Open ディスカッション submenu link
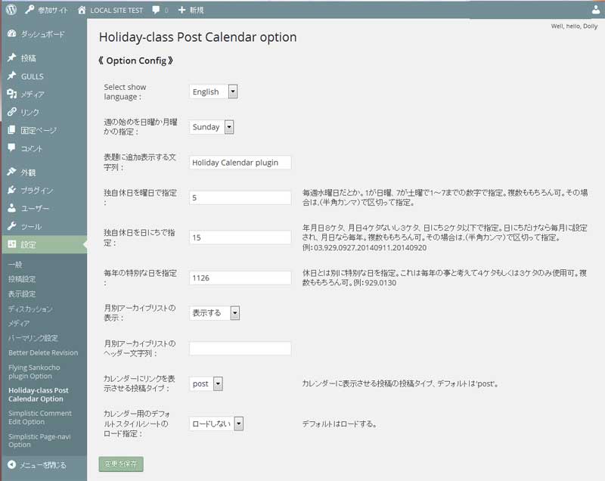The image size is (605, 481). pos(30,309)
